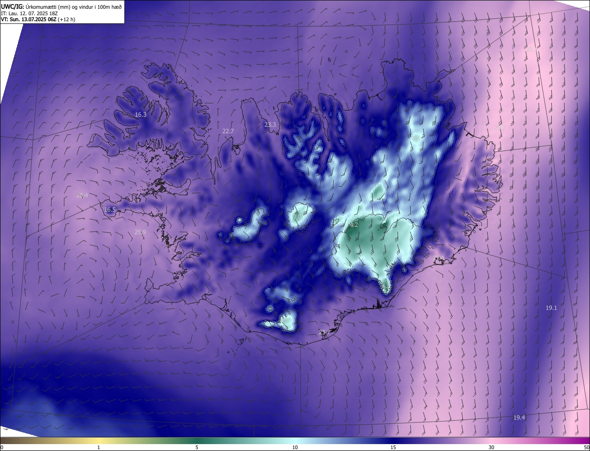Viewport: 590px width, 451px height.
Task: Click the map value "23.3"
Action: pyautogui.click(x=270, y=125)
